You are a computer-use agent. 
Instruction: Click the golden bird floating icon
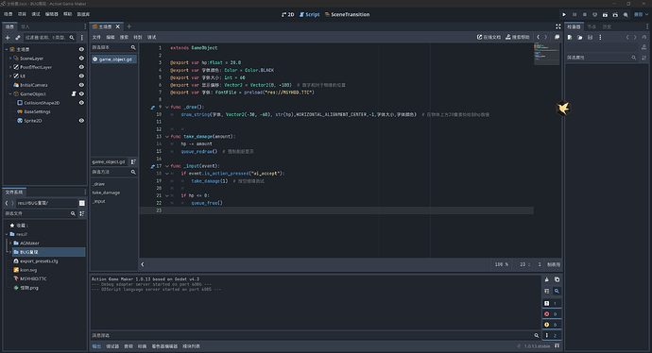coord(563,109)
